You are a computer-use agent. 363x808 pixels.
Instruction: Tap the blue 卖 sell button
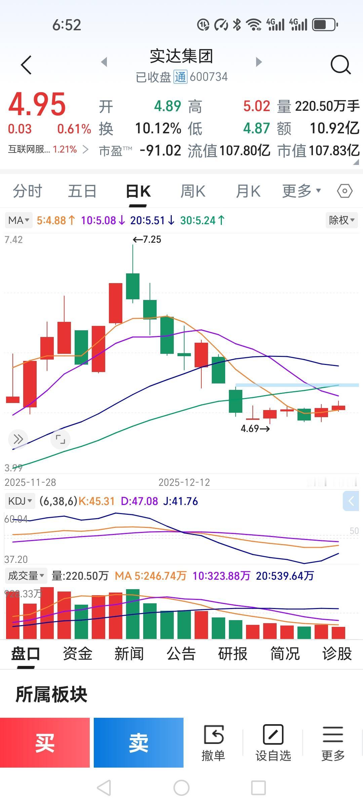coord(138,743)
